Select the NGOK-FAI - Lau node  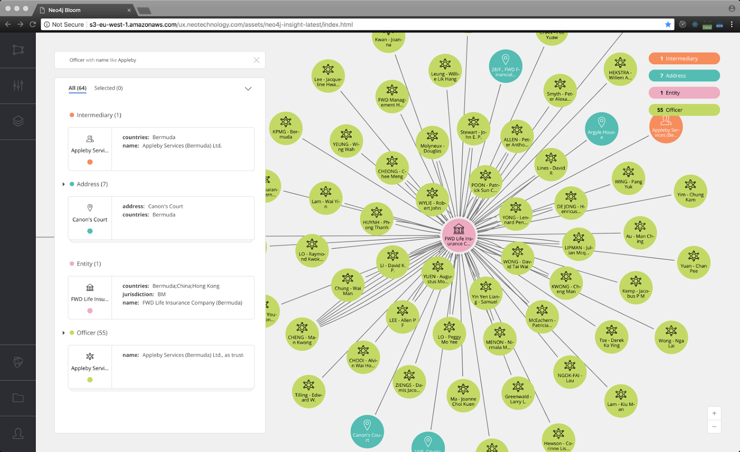tap(570, 372)
